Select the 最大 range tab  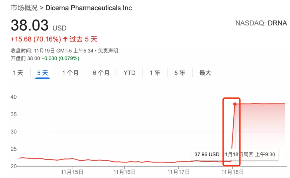[205, 73]
